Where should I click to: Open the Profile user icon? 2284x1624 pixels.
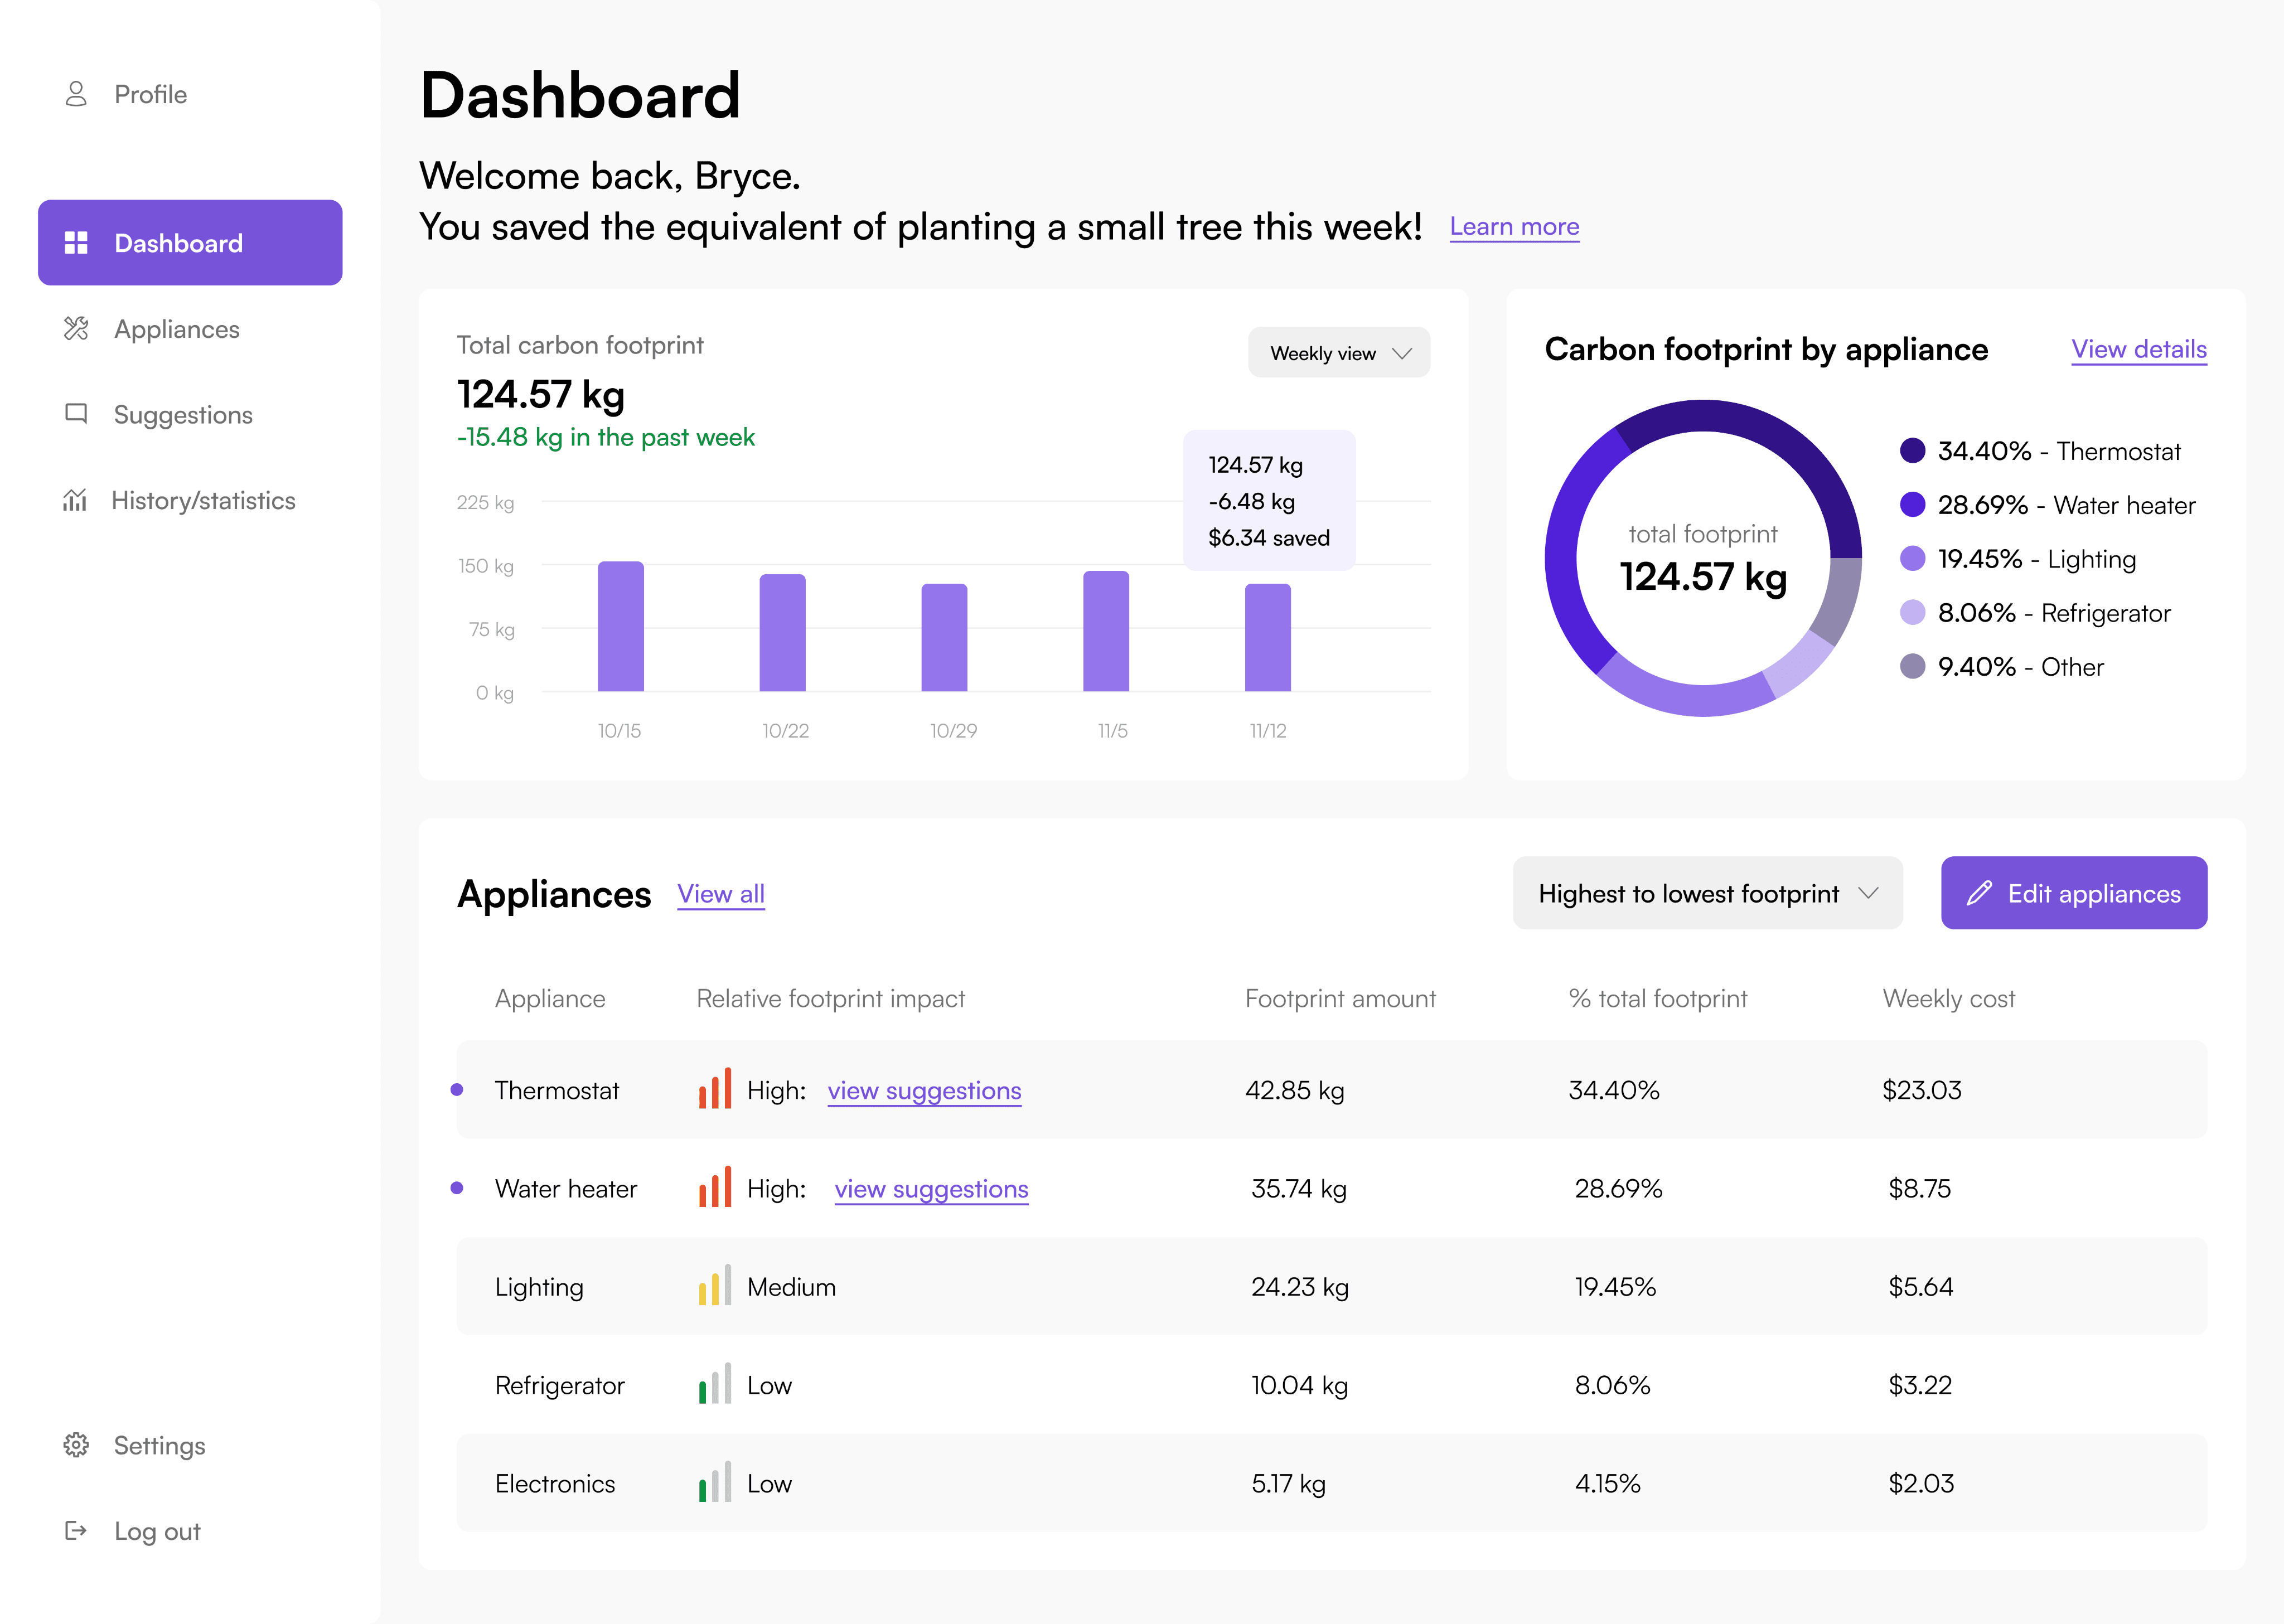(x=76, y=94)
